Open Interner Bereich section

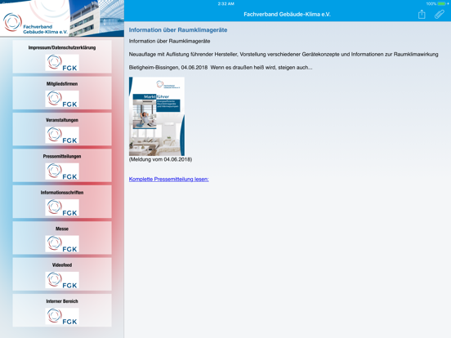pos(62,310)
